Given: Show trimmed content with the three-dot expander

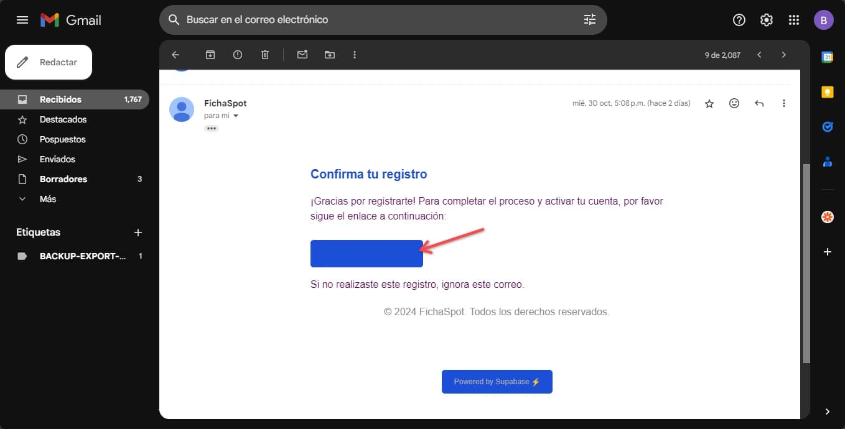Looking at the screenshot, I should pyautogui.click(x=212, y=128).
